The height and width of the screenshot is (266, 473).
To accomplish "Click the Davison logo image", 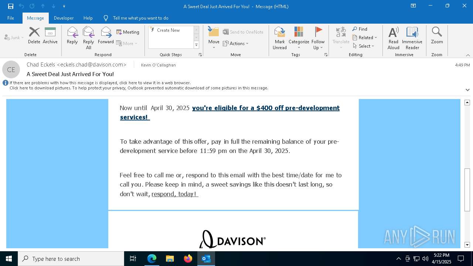I will point(232,239).
